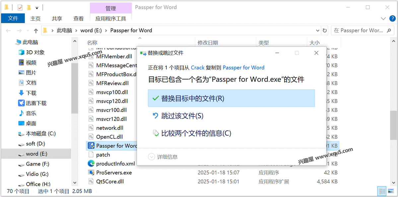This screenshot has height=197, width=398.
Task: Select OpenCL.dll file
Action: point(109,137)
